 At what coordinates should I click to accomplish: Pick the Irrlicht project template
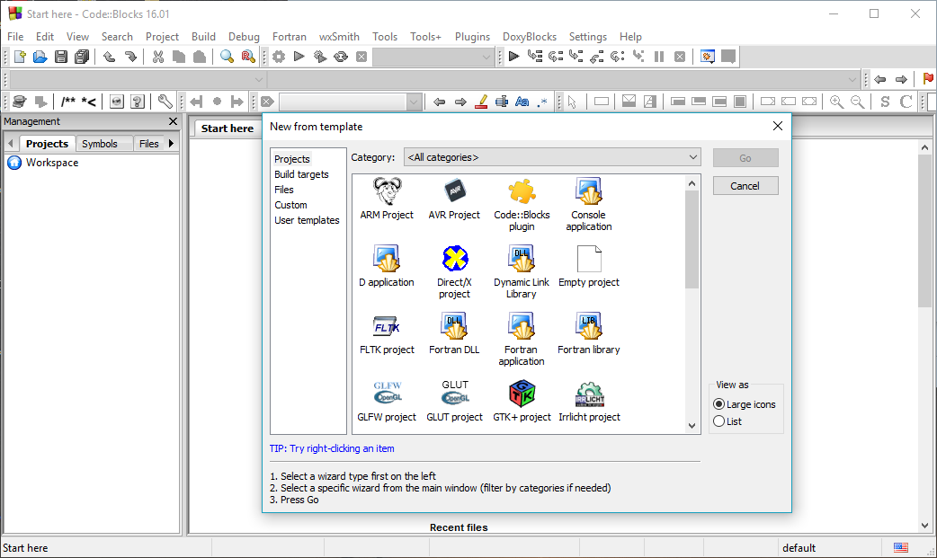tap(589, 402)
